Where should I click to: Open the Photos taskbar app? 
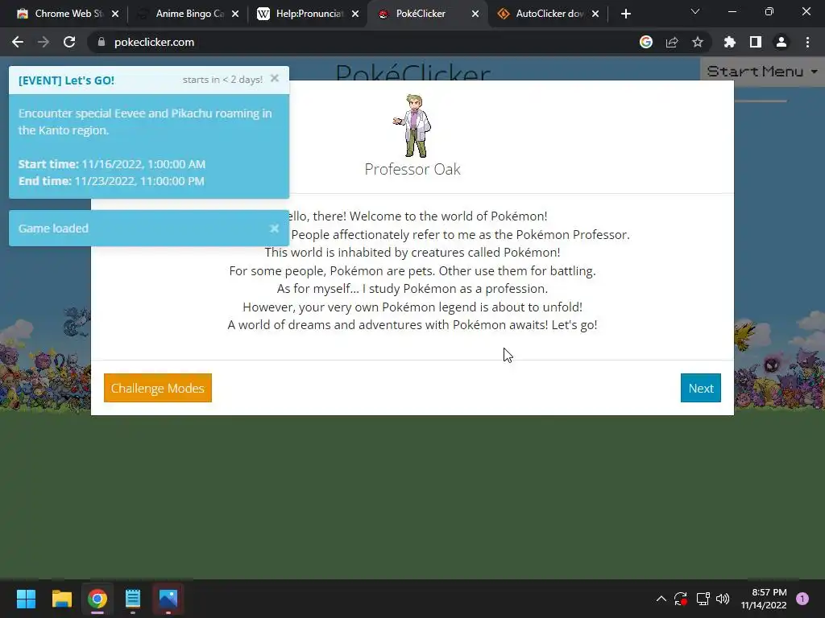[168, 599]
